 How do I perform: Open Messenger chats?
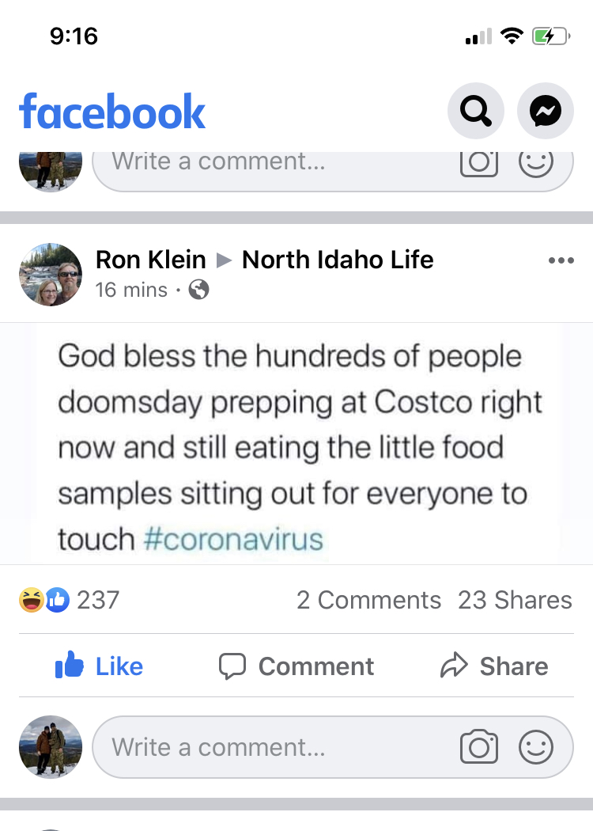coord(545,112)
